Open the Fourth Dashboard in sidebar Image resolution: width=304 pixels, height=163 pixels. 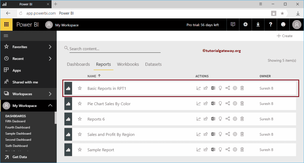(x=18, y=127)
